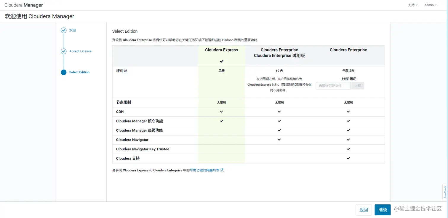Select the Select Edition step
The image size is (448, 218).
79,72
